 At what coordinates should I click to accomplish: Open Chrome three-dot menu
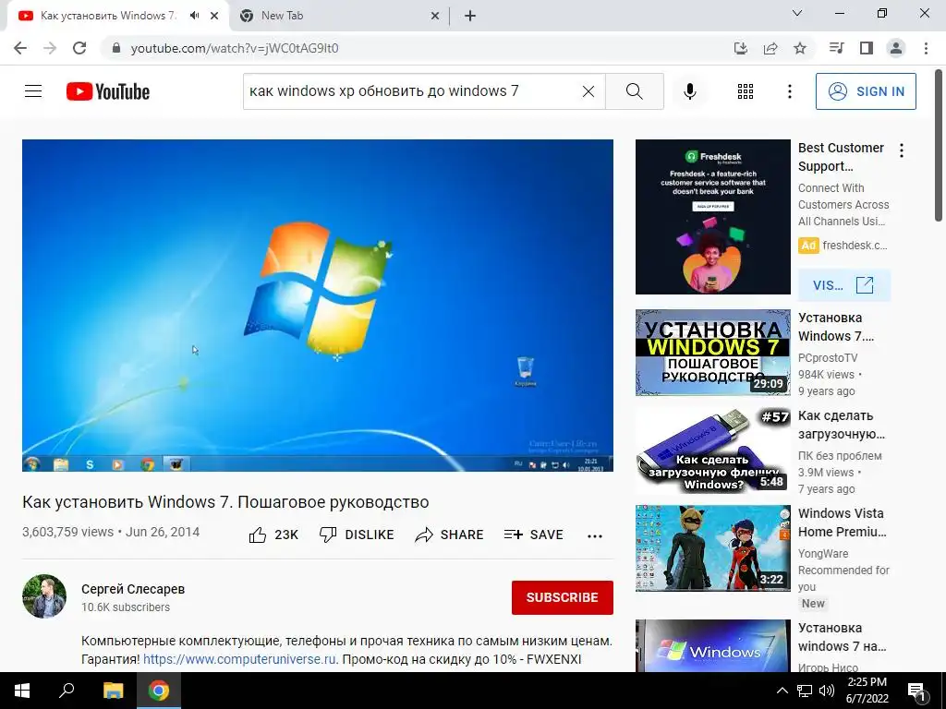926,48
